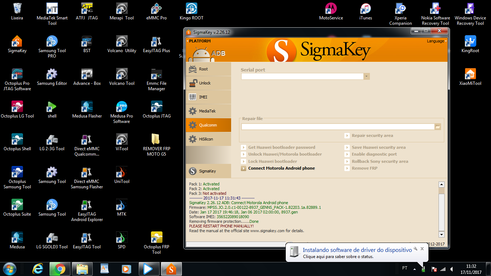
Task: Select the Unlock tab in SigmaKey sidebar
Action: click(208, 83)
